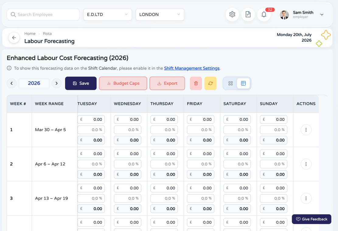Go to Rota breadcrumb

tap(47, 34)
